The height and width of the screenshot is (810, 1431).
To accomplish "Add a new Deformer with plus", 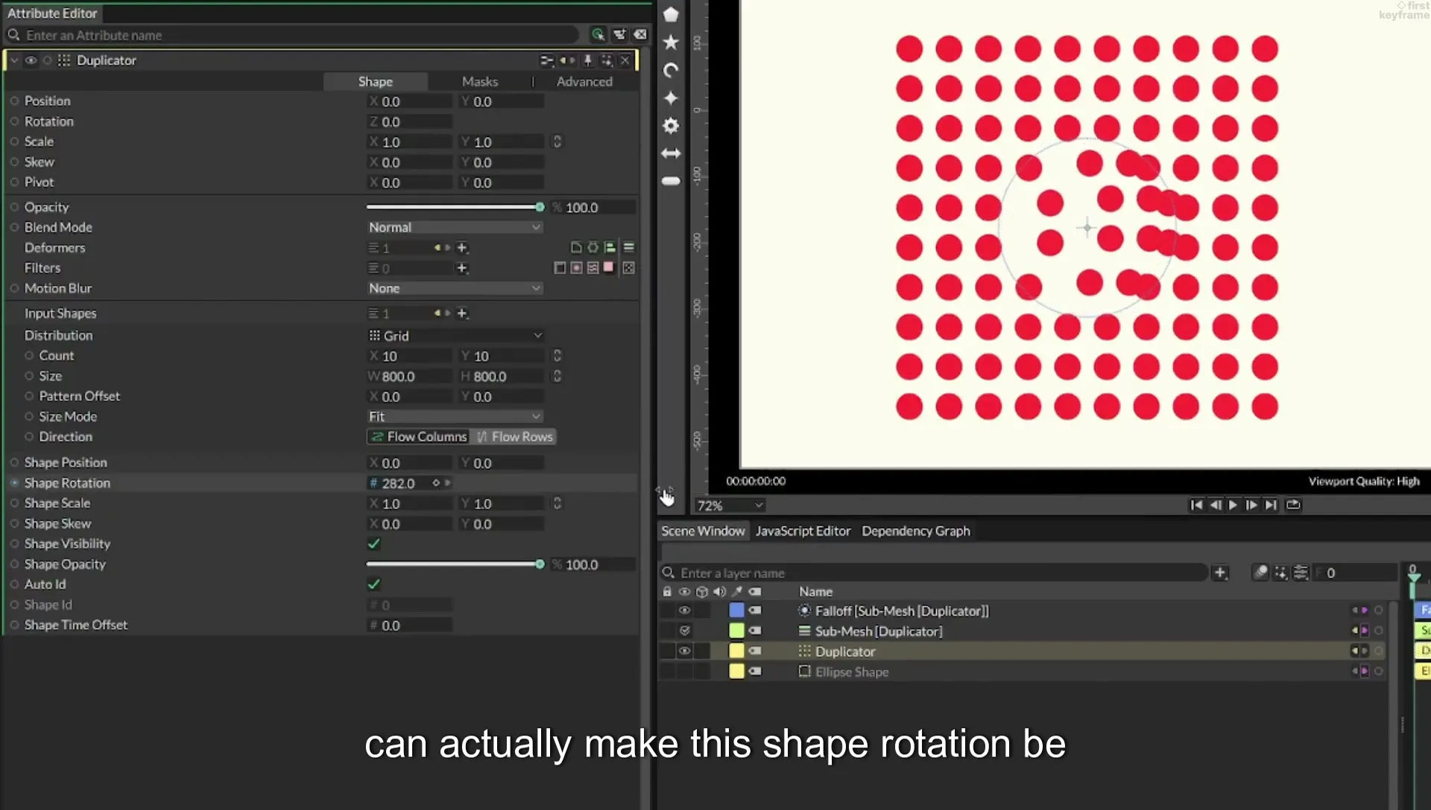I will (x=462, y=248).
